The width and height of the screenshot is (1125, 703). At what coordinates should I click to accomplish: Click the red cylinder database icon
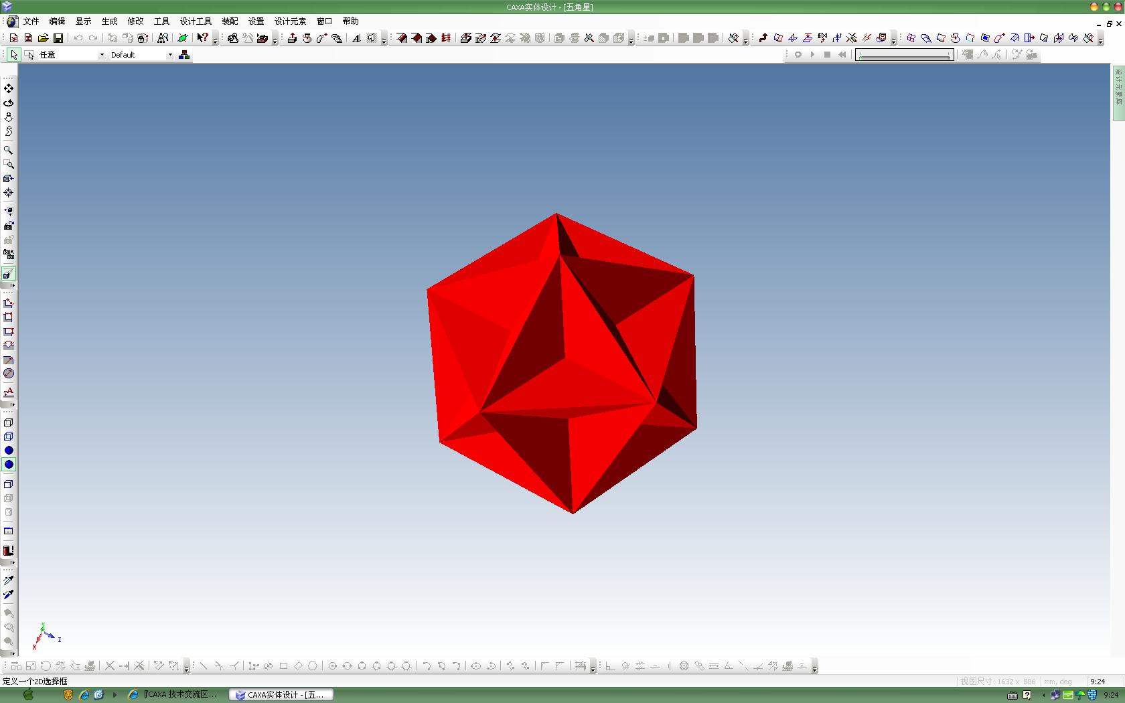click(x=881, y=38)
